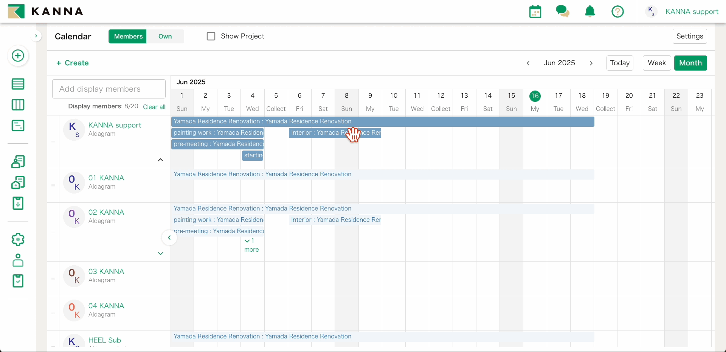Open the chat messages icon
This screenshot has width=726, height=352.
[x=562, y=12]
